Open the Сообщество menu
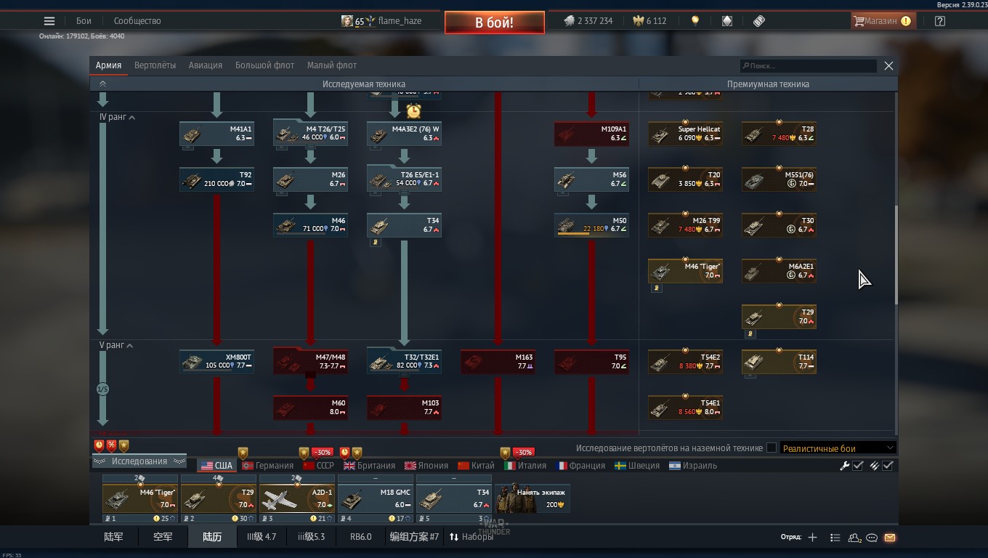 coord(137,21)
